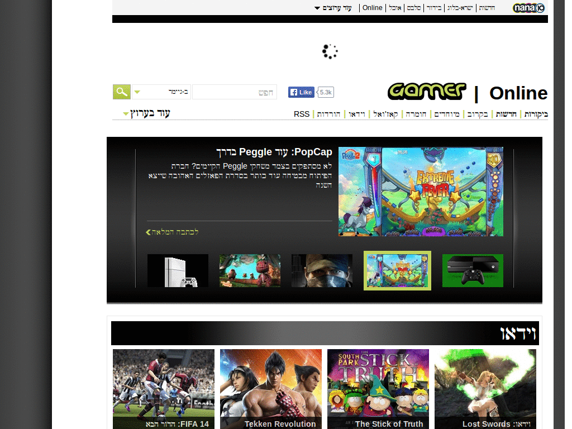
Task: Expand the עוד ערוצים dropdown
Action: [x=333, y=8]
